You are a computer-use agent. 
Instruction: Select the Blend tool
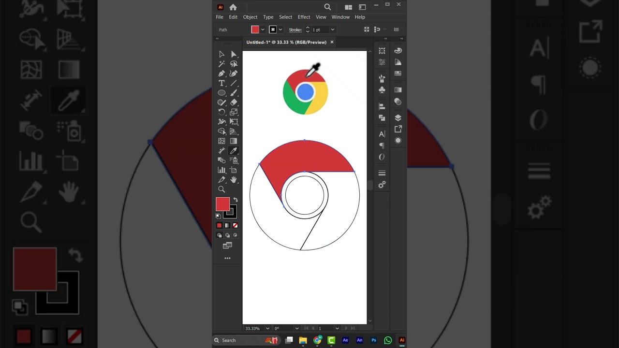coord(221,160)
